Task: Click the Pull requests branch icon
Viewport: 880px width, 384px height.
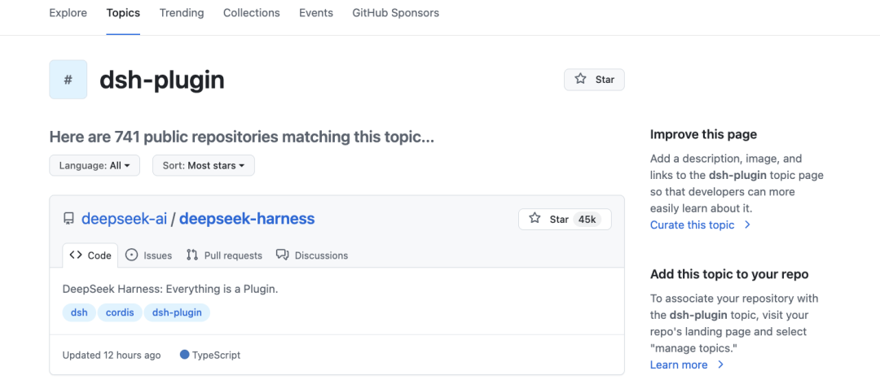Action: pyautogui.click(x=192, y=255)
